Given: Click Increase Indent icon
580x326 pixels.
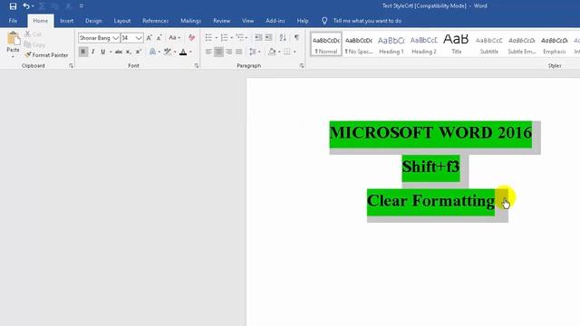Looking at the screenshot, I should [268, 38].
